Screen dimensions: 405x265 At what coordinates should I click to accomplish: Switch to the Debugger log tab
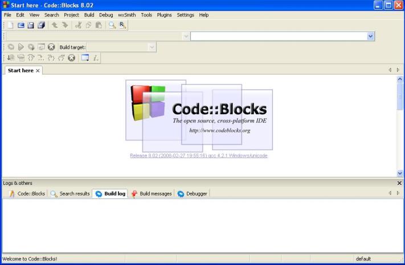point(192,193)
